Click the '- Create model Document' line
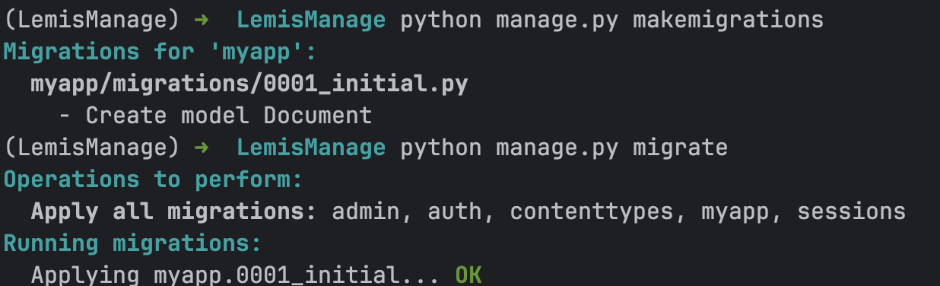940x286 pixels. pyautogui.click(x=215, y=116)
